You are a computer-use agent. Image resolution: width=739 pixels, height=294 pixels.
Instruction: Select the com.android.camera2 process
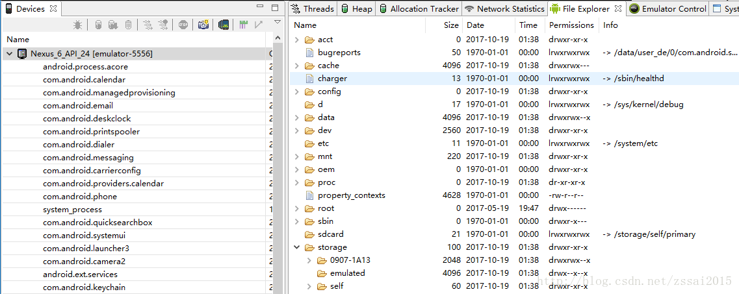pos(84,261)
